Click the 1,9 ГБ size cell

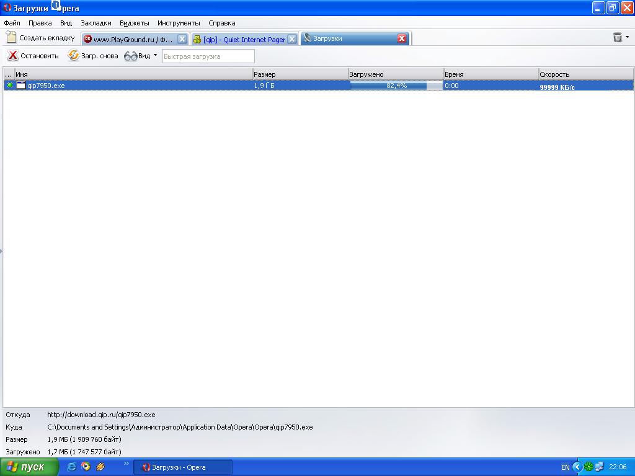pos(264,86)
